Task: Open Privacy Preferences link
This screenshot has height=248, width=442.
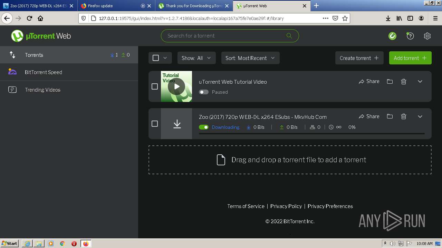Action: [330, 206]
